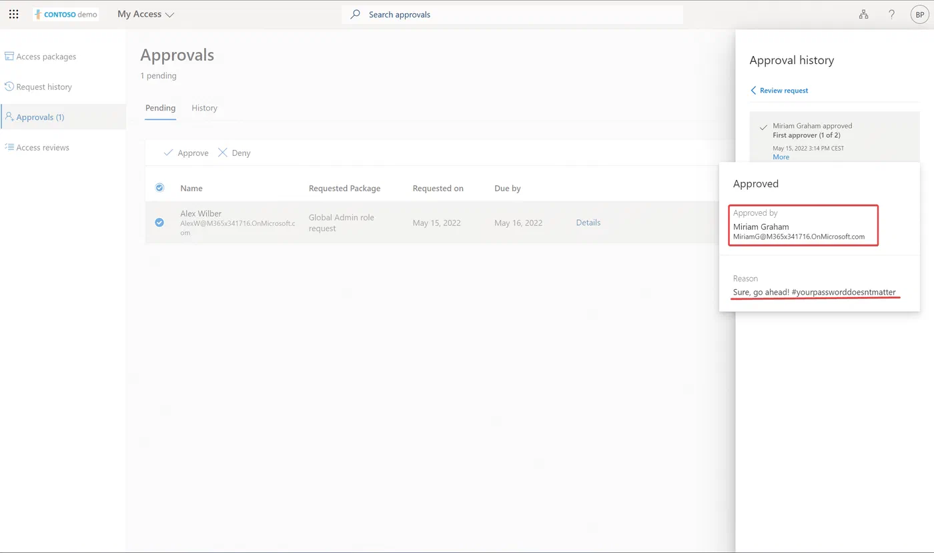
Task: Switch to the Pending tab
Action: 160,108
